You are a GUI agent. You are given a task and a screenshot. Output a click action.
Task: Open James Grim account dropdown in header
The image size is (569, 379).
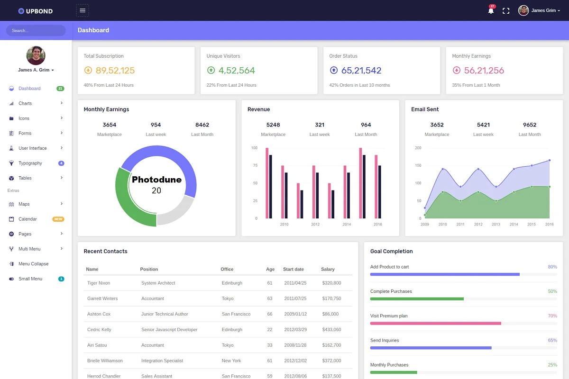click(540, 10)
